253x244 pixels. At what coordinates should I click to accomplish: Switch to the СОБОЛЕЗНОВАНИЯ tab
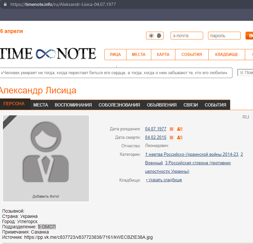(x=119, y=105)
